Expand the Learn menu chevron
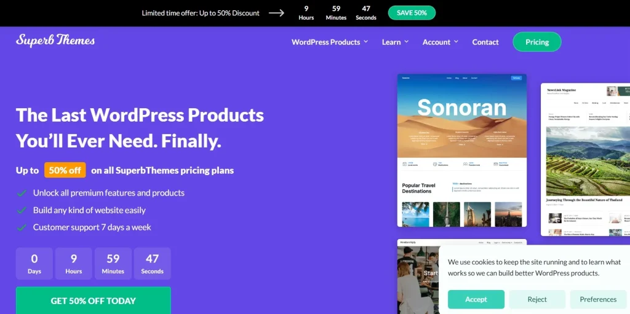Image resolution: width=630 pixels, height=314 pixels. 406,42
